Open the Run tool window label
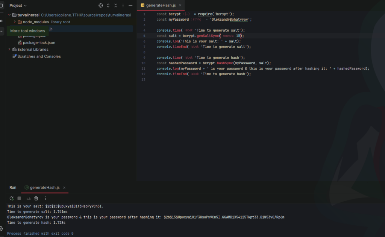 tap(13, 187)
